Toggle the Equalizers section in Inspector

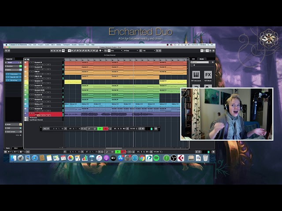pos(13,66)
